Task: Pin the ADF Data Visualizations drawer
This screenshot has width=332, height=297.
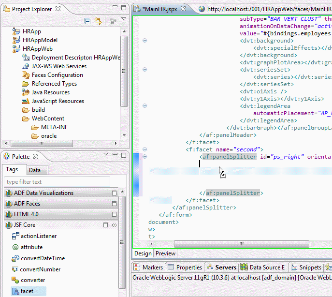Action: (x=114, y=193)
